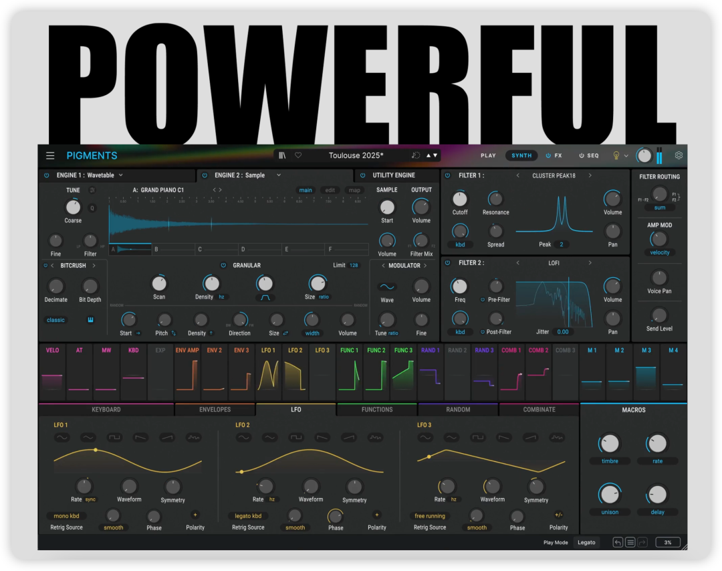This screenshot has height=571, width=722.
Task: Click granular shape envelope icon
Action: (x=265, y=297)
